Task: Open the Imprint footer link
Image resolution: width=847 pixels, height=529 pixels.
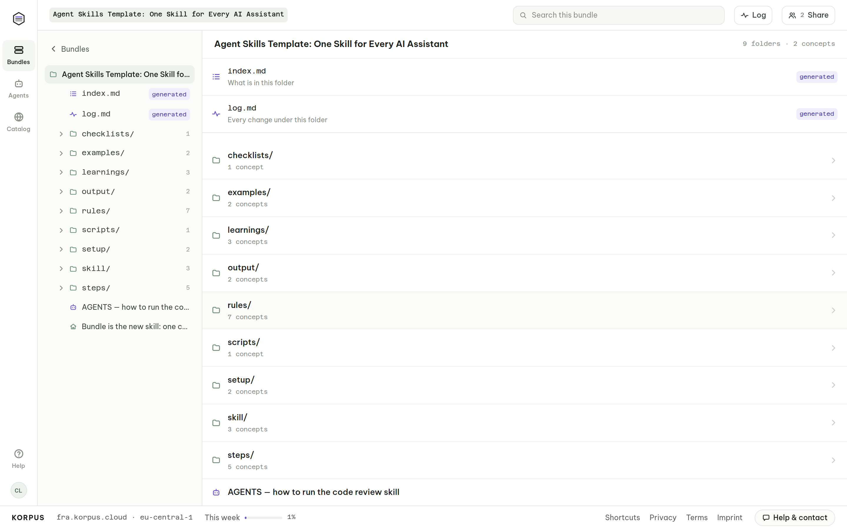Action: pyautogui.click(x=729, y=518)
